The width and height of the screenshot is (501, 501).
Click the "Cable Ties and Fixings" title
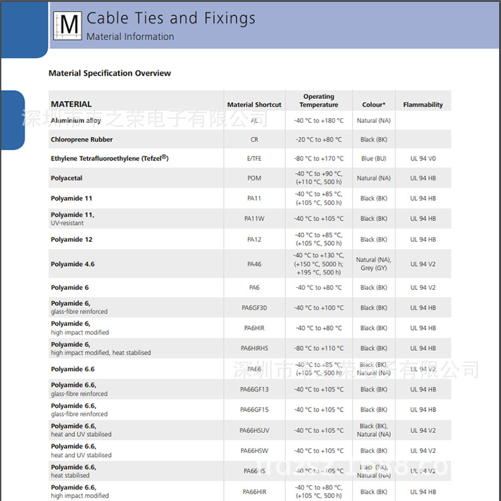(171, 18)
